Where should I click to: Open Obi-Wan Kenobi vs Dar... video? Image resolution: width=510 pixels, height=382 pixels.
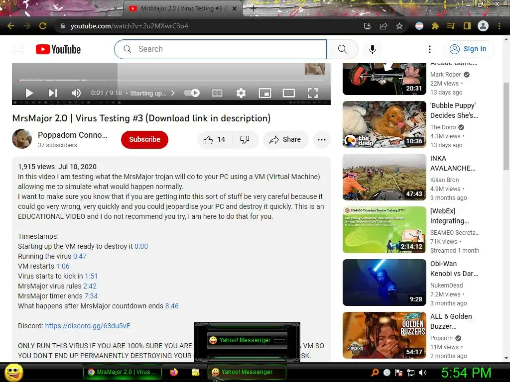pos(384,283)
